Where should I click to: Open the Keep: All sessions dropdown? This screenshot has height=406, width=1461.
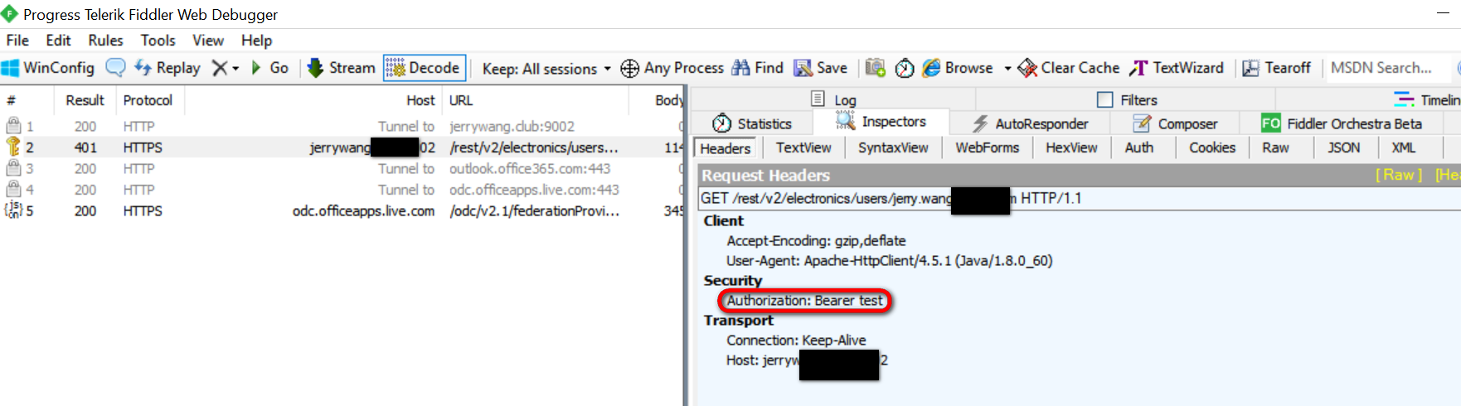(x=547, y=69)
